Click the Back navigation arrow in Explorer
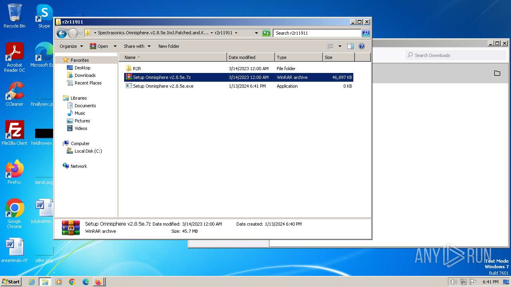Screen dimensions: 511x287 click(61, 33)
